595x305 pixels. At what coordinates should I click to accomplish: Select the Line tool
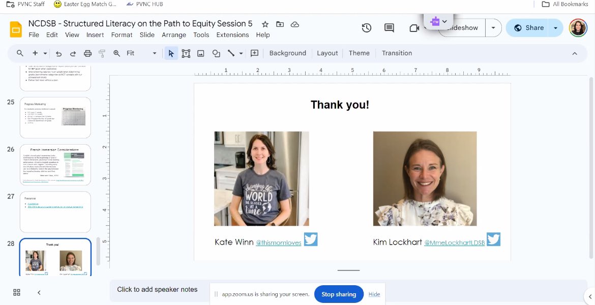click(231, 53)
